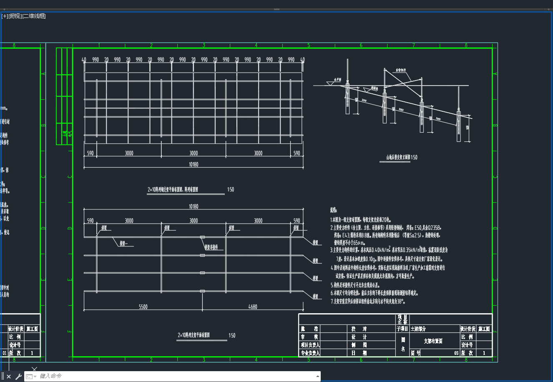Screen dimensions: 553x382
Task: Select the 后背拉杆 label in elevation view
Action: (x=401, y=70)
